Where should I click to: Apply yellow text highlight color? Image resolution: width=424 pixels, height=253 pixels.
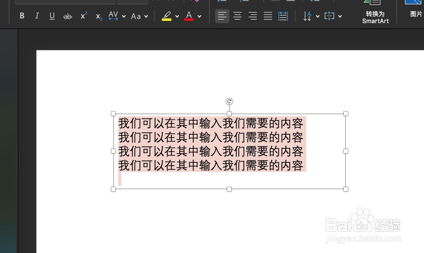coord(167,16)
